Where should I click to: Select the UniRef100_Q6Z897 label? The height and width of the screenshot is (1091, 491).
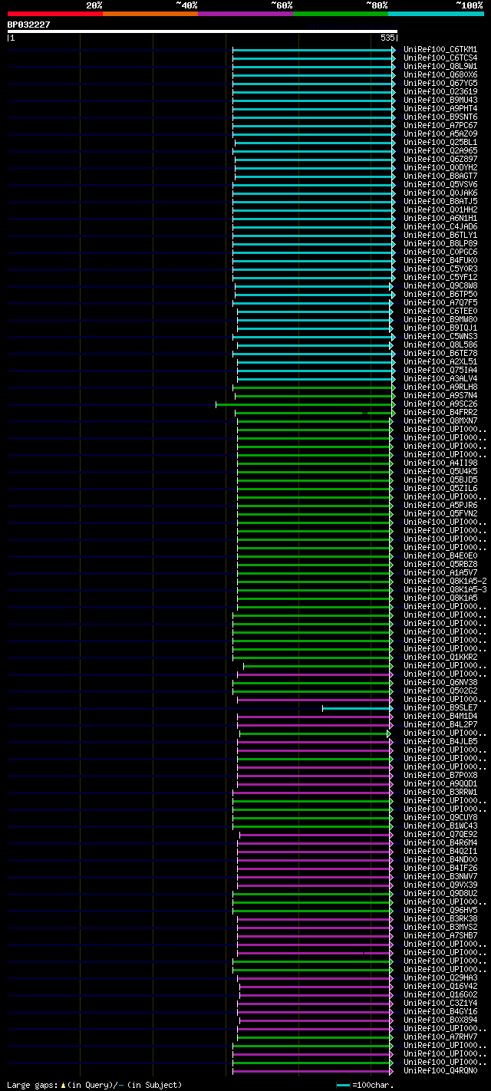pyautogui.click(x=440, y=159)
